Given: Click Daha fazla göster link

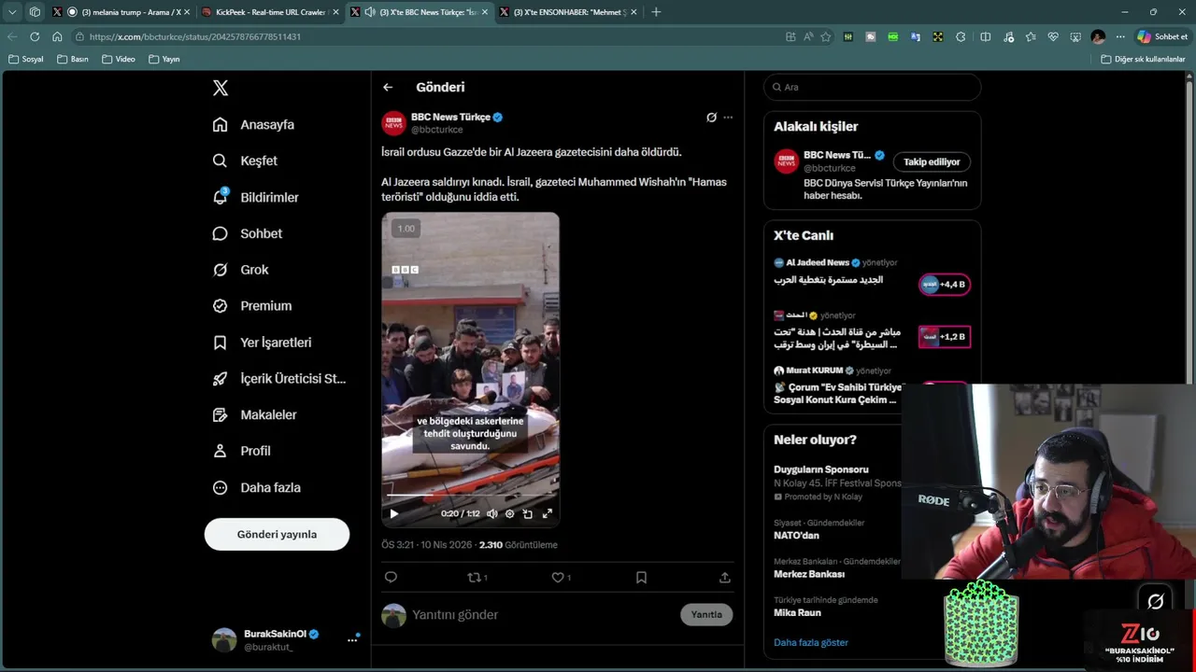Looking at the screenshot, I should (x=811, y=643).
